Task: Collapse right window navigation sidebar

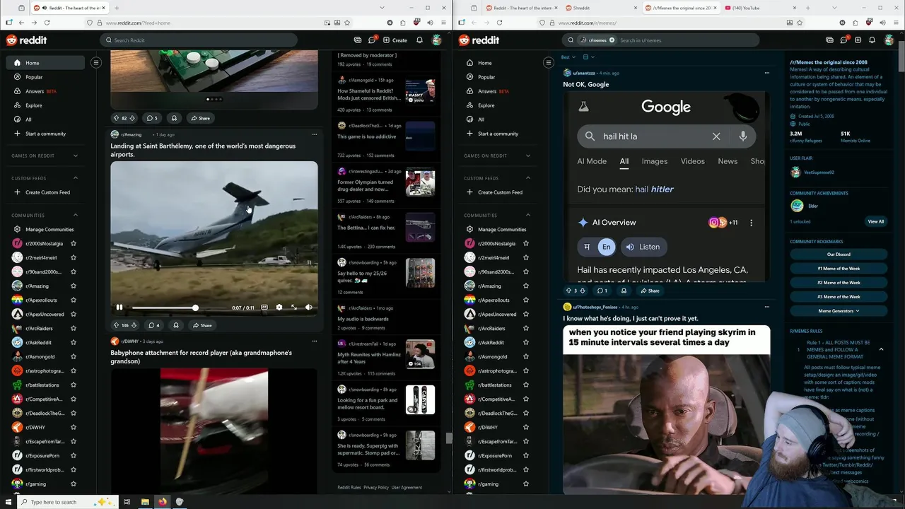Action: [548, 63]
